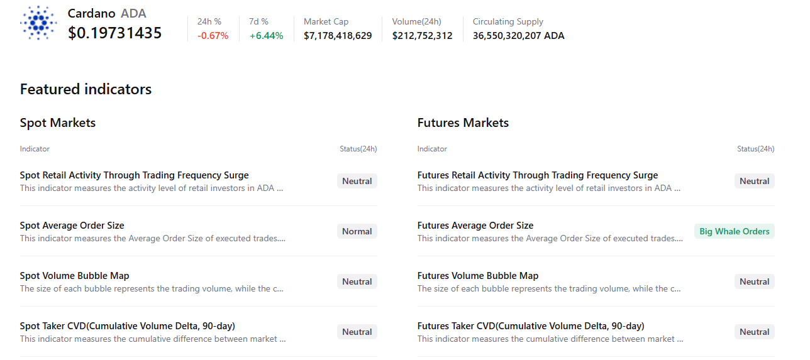Image resolution: width=810 pixels, height=360 pixels.
Task: Open Futures Average Order Size indicator
Action: (475, 226)
